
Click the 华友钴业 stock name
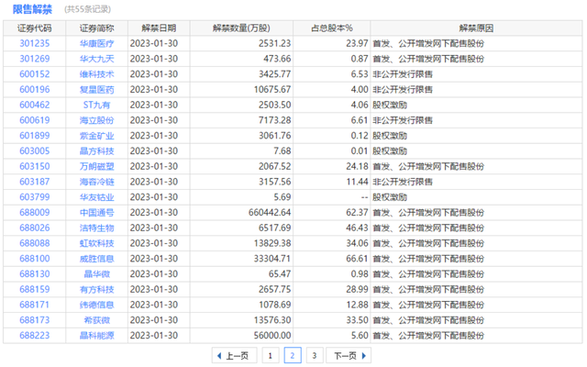(96, 197)
